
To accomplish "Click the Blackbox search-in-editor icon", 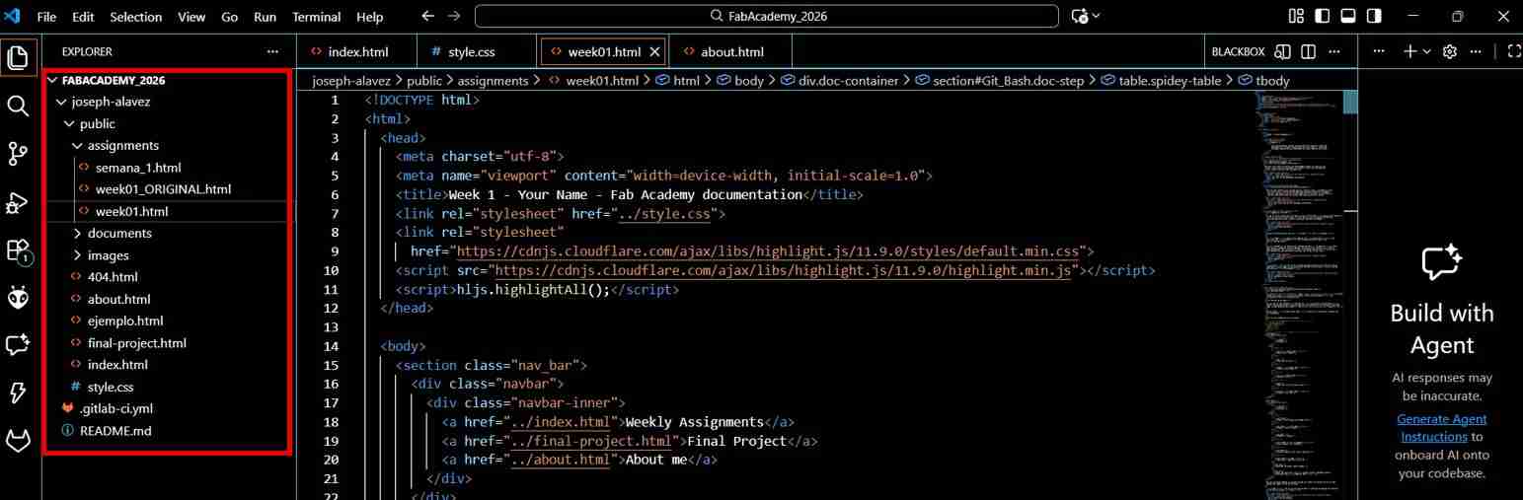I will click(1283, 51).
